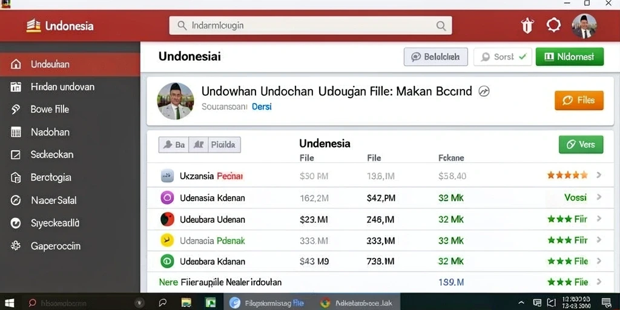Expand the Nere Fiieraupiile row chevron
620x310 pixels.
coord(599,282)
